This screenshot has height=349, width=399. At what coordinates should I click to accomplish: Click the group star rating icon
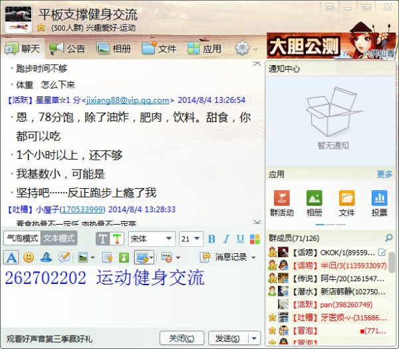tap(41, 27)
